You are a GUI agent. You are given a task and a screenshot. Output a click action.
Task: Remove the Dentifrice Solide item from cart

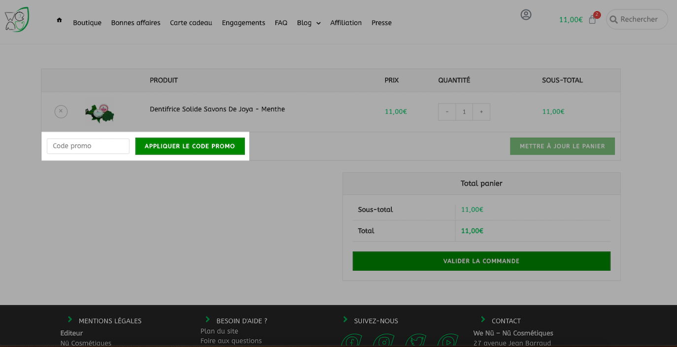click(61, 112)
